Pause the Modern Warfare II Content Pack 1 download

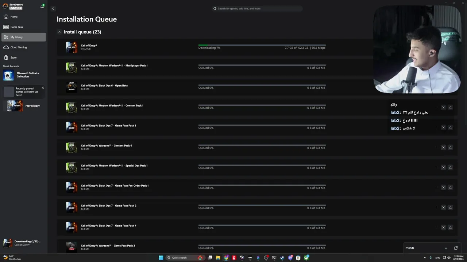point(436,107)
